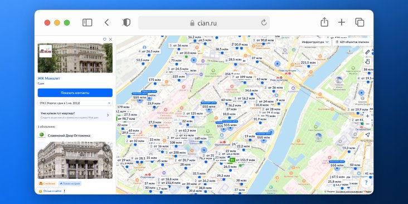Activate the hand draw-area tool
This screenshot has width=408, height=204.
click(367, 61)
